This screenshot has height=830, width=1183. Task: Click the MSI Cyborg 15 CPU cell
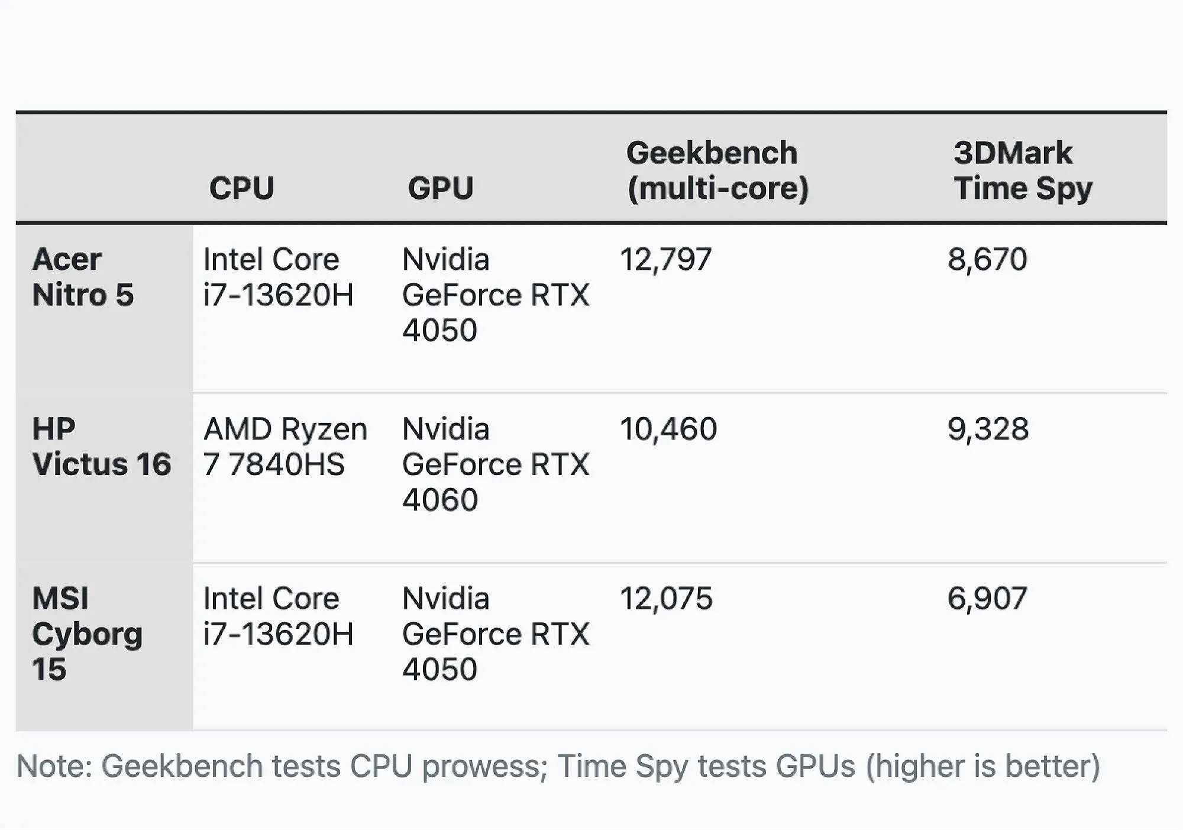tap(278, 616)
